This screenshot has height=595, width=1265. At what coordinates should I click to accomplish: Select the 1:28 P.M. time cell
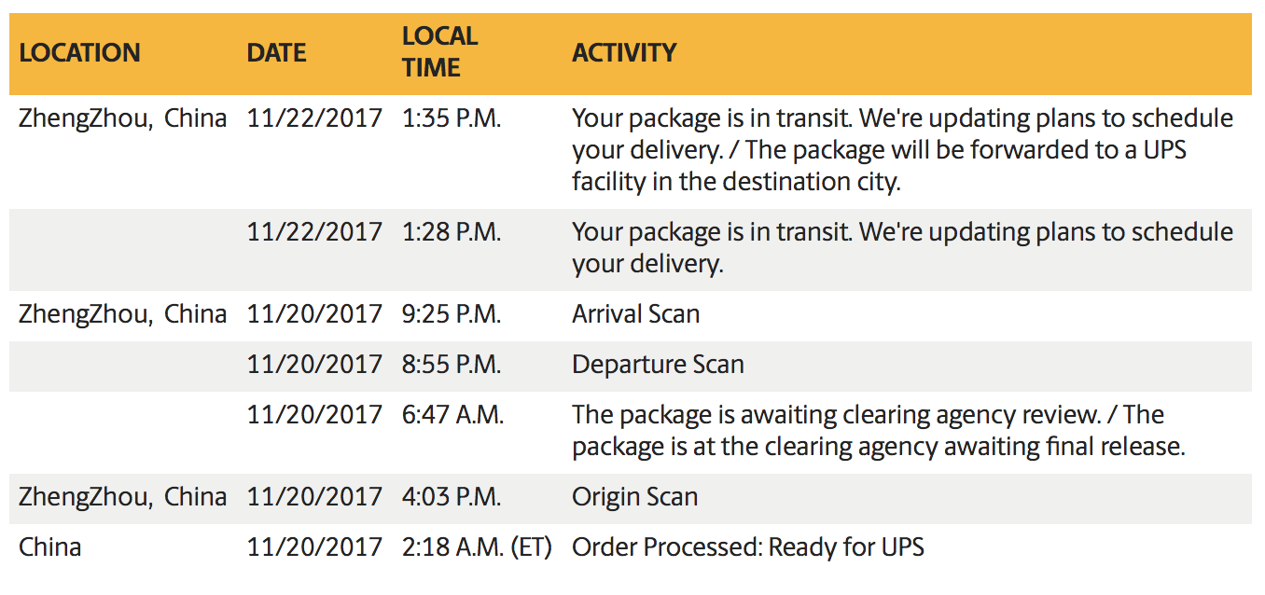tap(452, 232)
